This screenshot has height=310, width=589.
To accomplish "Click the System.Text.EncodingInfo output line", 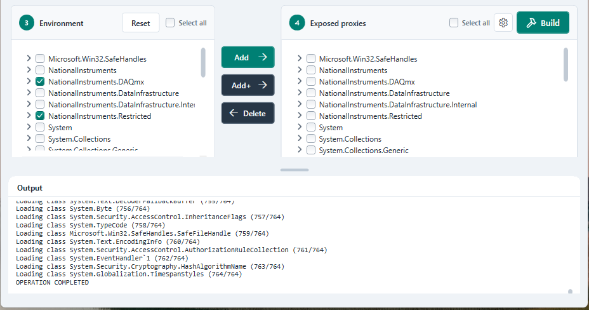I will pyautogui.click(x=108, y=241).
